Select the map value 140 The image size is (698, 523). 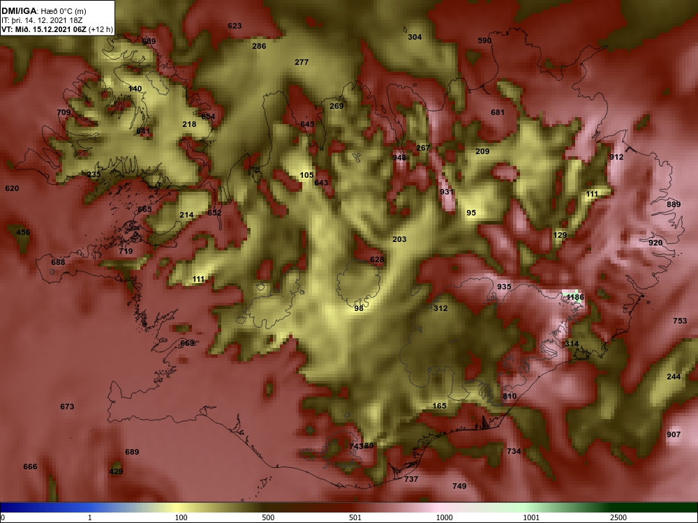click(135, 89)
